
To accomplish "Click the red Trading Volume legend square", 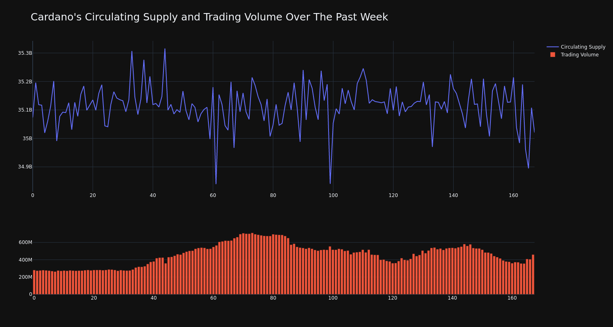I will (x=553, y=55).
